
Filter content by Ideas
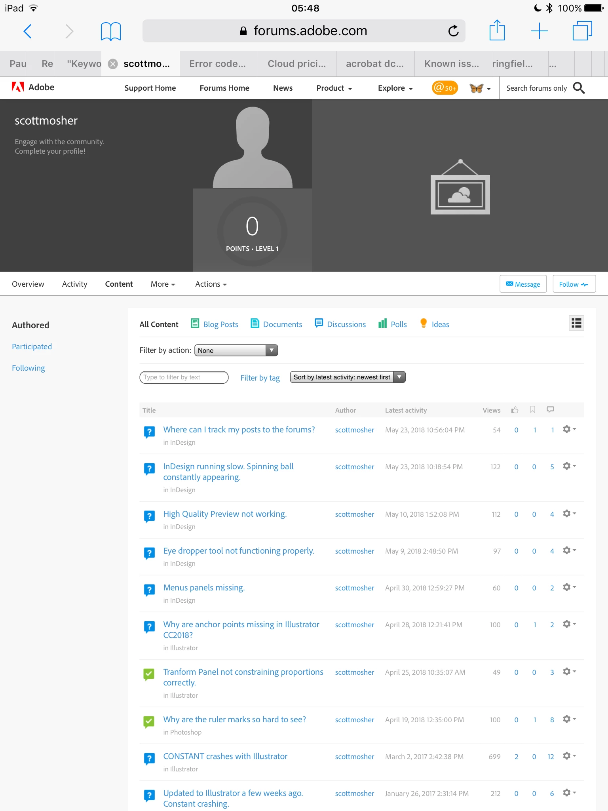434,324
